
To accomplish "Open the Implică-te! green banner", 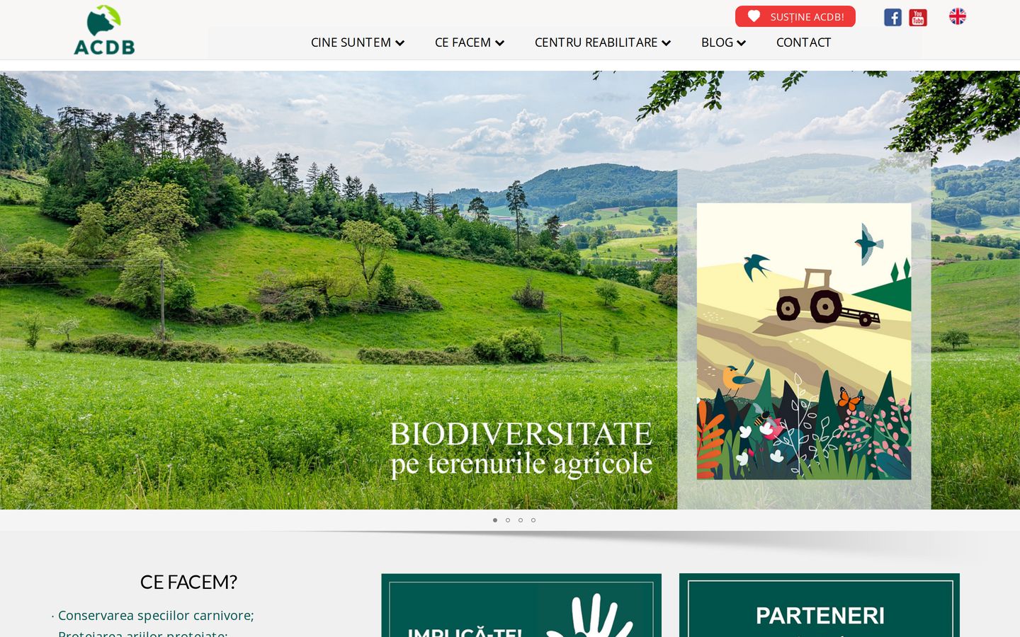I will [521, 605].
